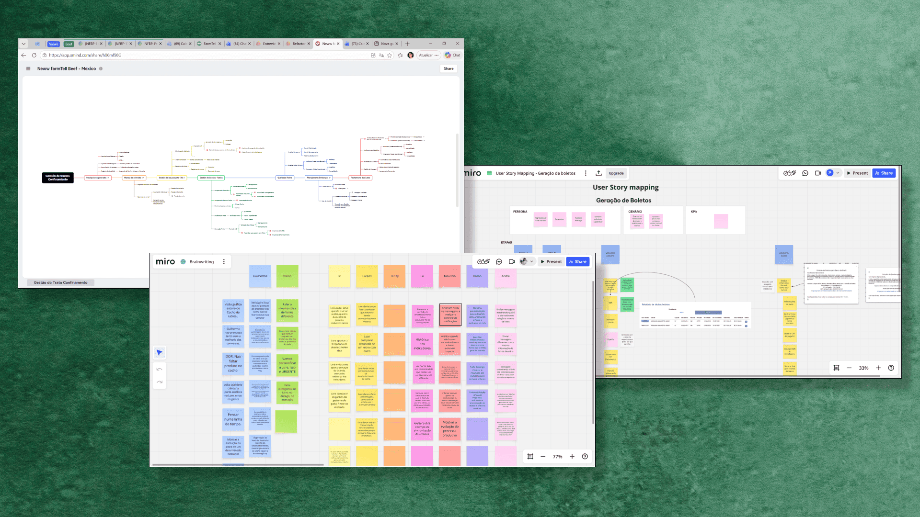Bookmark the page with the star icon

(x=390, y=55)
